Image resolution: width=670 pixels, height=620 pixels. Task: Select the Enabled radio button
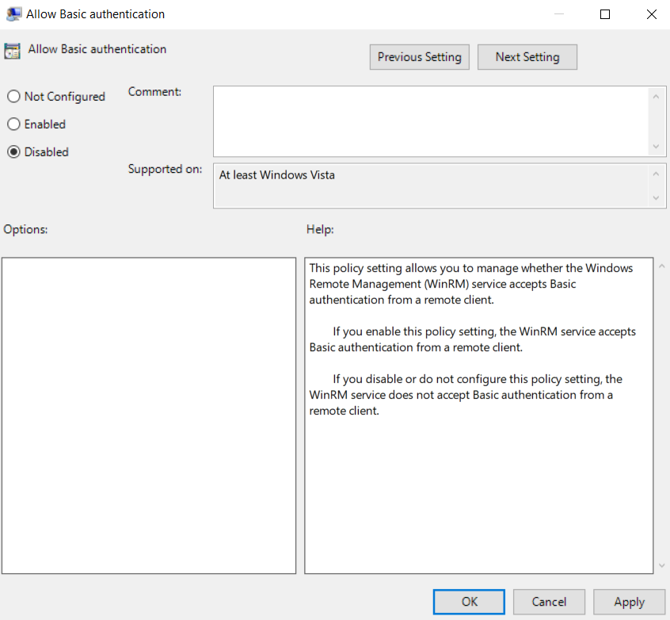click(13, 124)
